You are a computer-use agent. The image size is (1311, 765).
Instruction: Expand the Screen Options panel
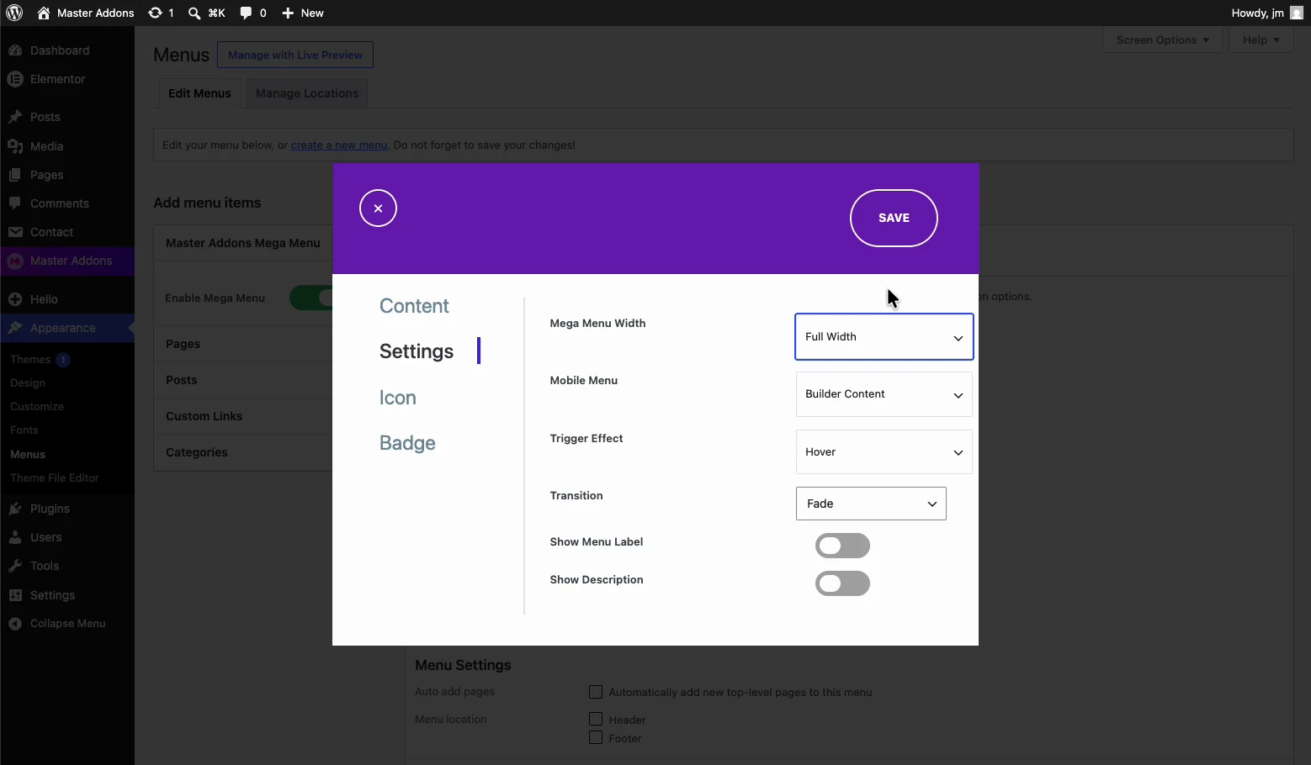(1163, 40)
